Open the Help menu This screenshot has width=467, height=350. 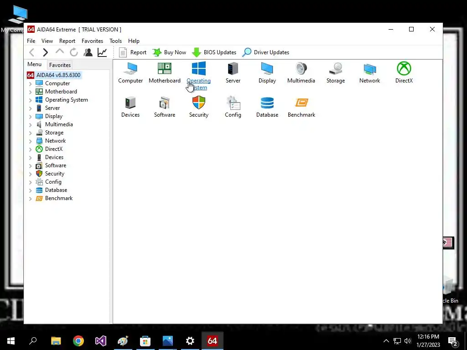[134, 41]
